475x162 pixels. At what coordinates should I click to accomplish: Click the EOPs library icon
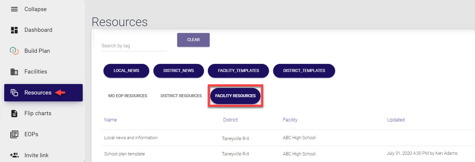(x=14, y=134)
